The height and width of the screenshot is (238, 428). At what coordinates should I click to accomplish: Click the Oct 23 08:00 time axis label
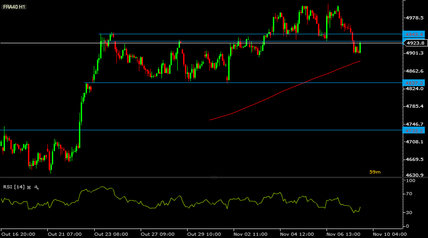(x=111, y=234)
